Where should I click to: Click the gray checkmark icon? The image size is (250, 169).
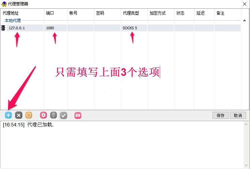click(64, 115)
